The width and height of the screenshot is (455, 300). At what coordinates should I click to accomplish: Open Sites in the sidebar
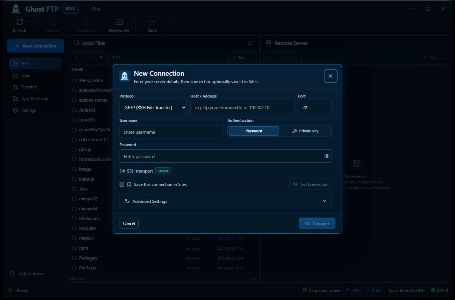tap(36, 75)
